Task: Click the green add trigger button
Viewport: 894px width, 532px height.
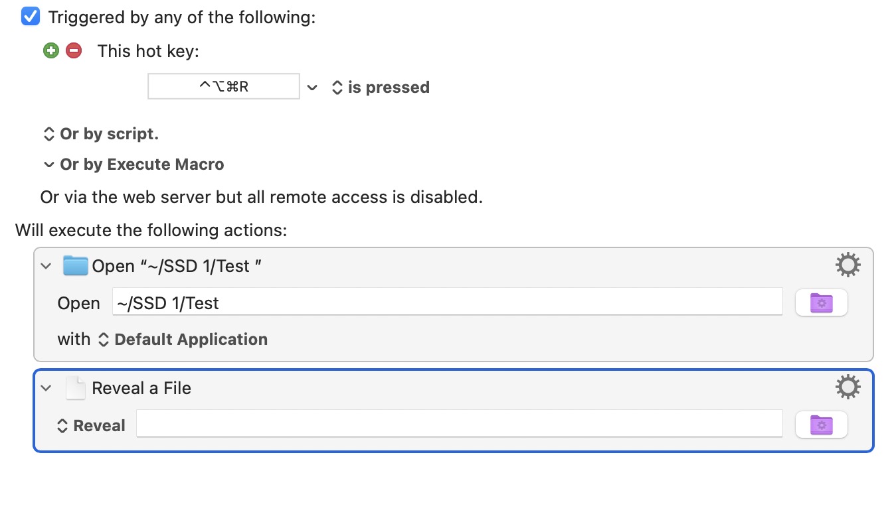Action: pyautogui.click(x=51, y=50)
